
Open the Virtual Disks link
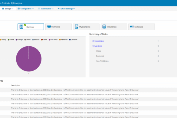[97, 46]
